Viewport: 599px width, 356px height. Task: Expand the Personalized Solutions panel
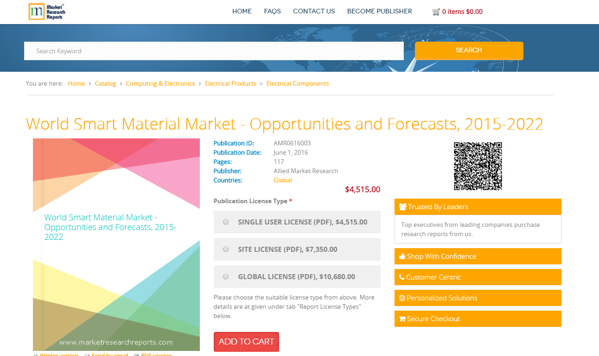pos(478,298)
